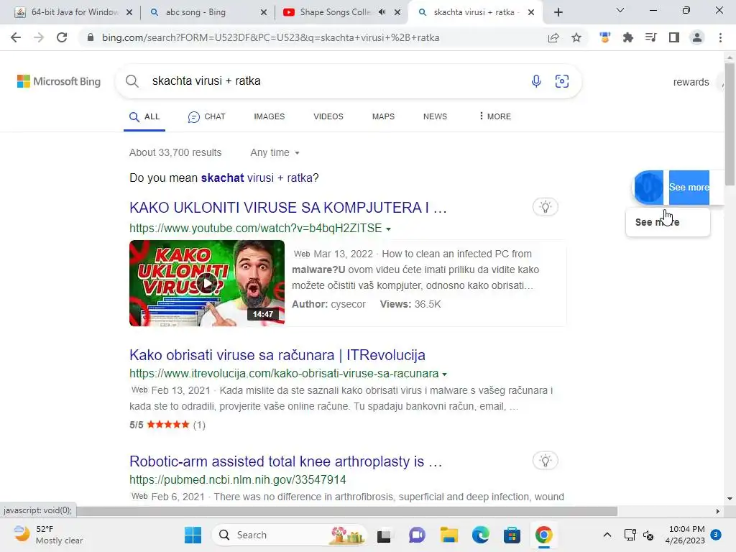736x552 pixels.
Task: Open the Chrome profile avatar menu
Action: coord(697,37)
